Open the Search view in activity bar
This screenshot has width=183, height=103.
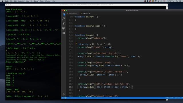63,19
